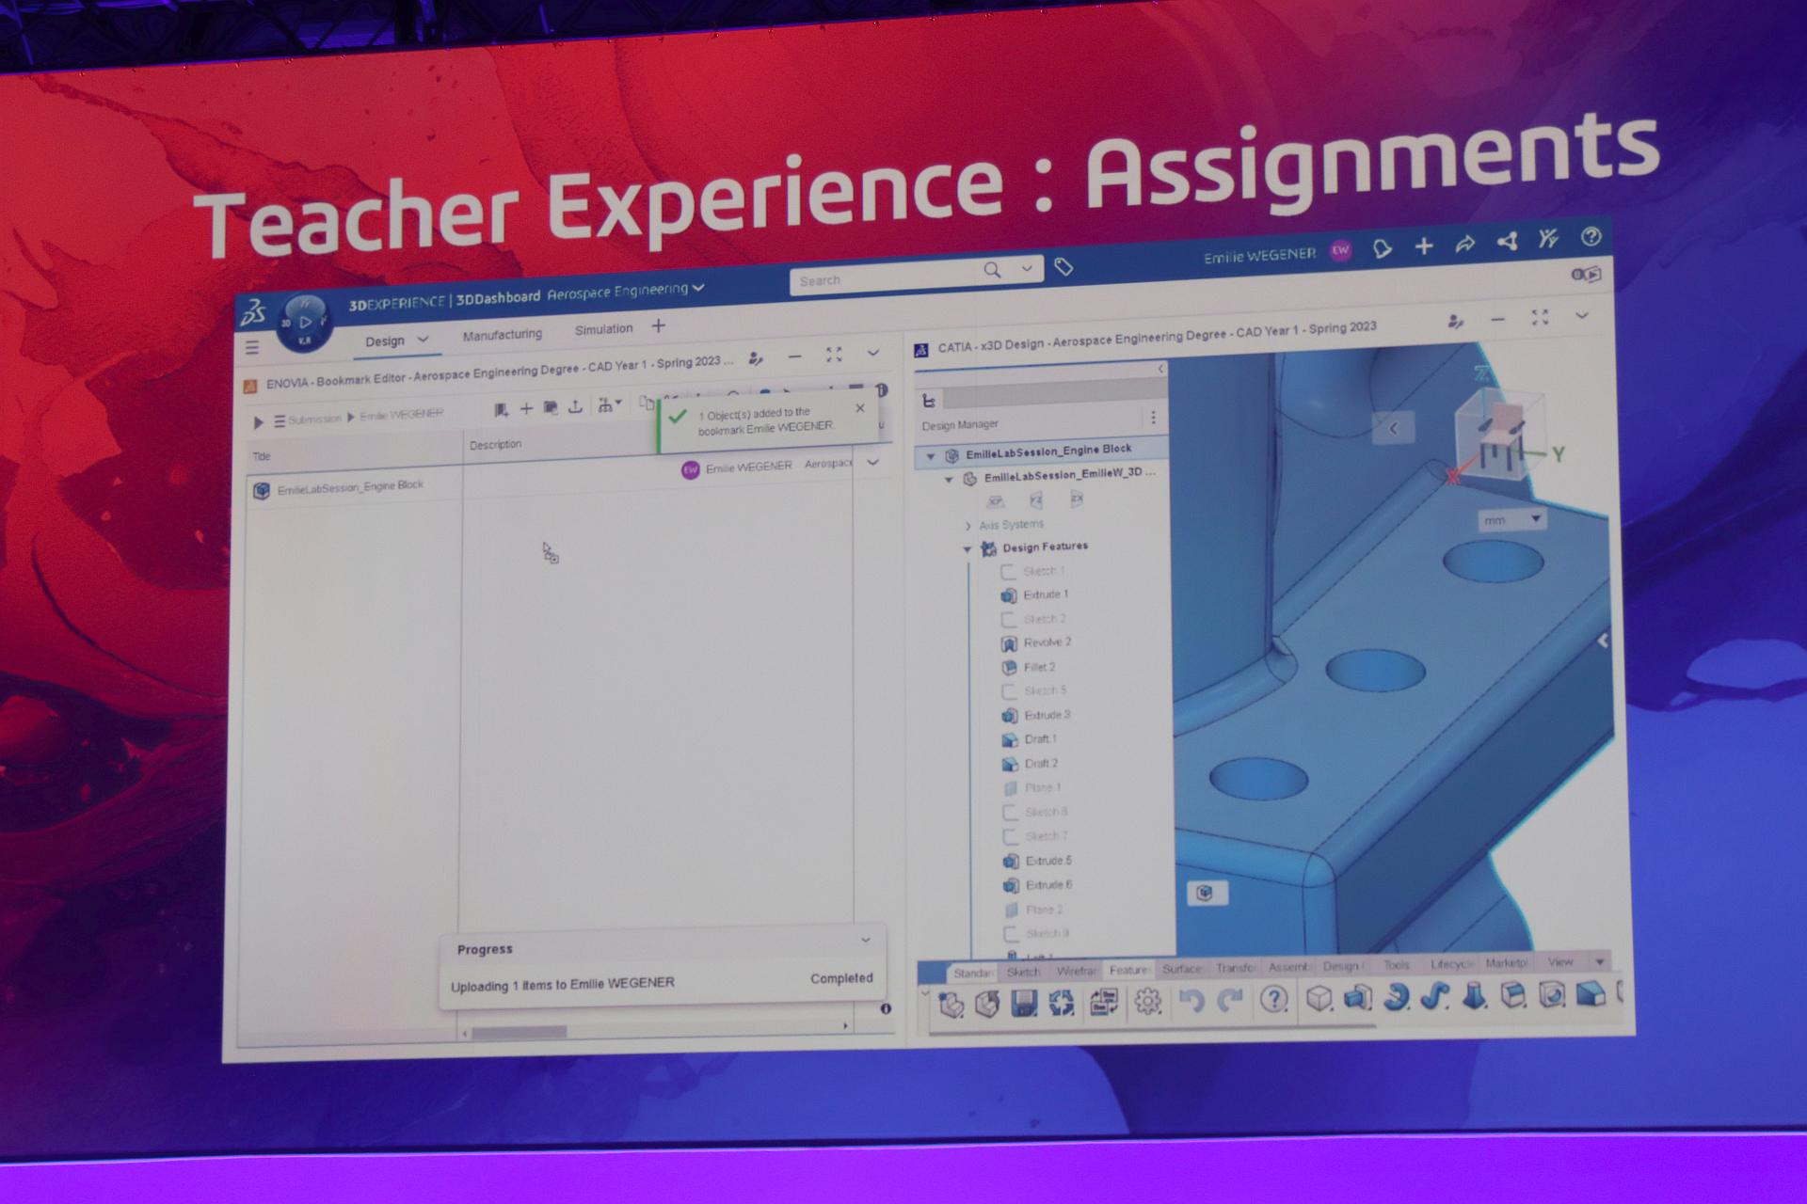1807x1204 pixels.
Task: Click the horizontal scrollbar in Bookmark Editor
Action: point(520,1033)
